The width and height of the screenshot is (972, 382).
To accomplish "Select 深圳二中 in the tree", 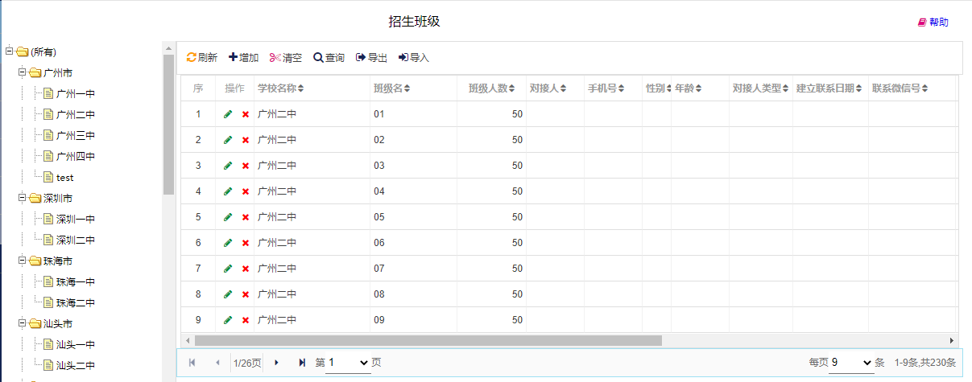I will pos(76,240).
